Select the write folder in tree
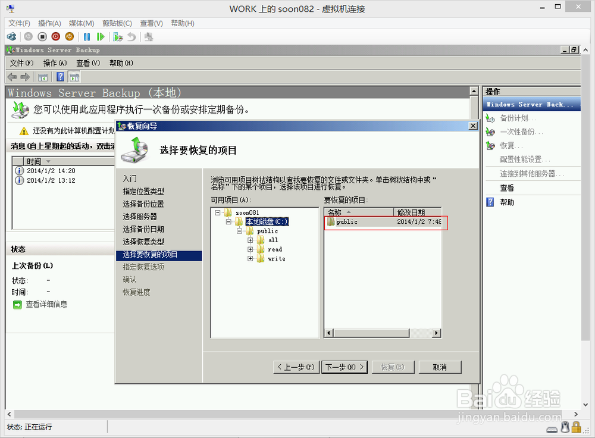 pos(276,258)
